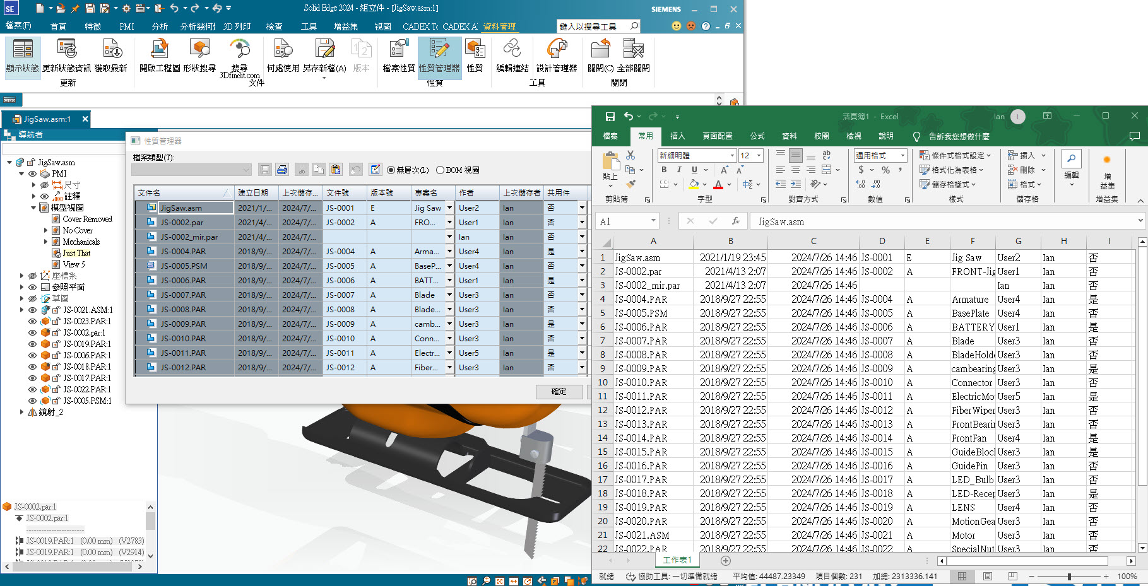Click Excel format painter brush

coord(630,184)
